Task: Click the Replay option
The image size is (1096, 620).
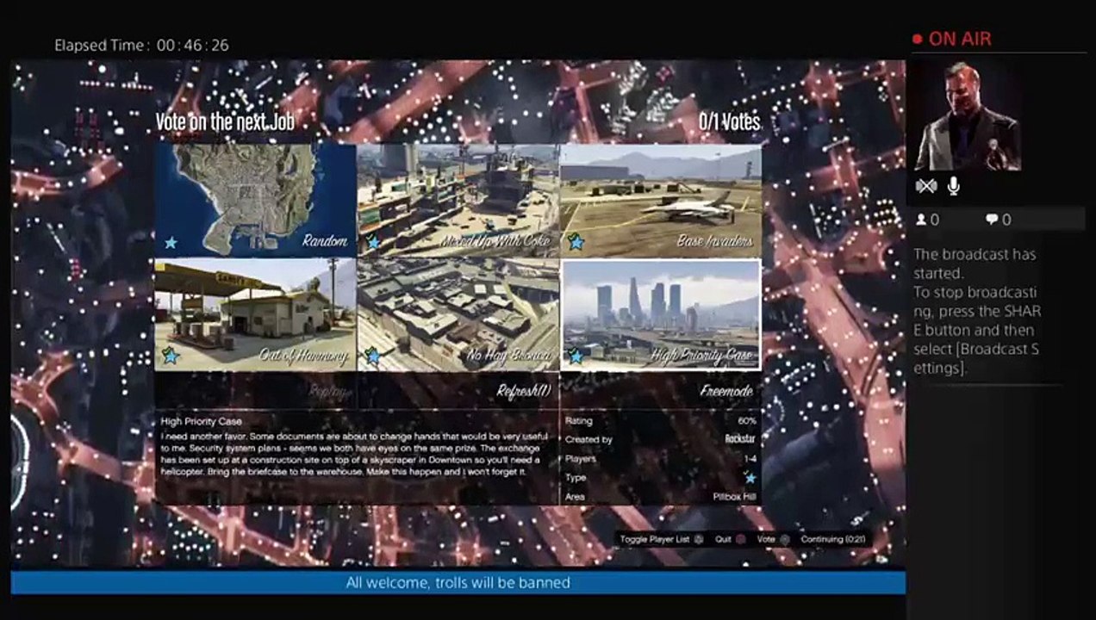Action: pos(256,391)
